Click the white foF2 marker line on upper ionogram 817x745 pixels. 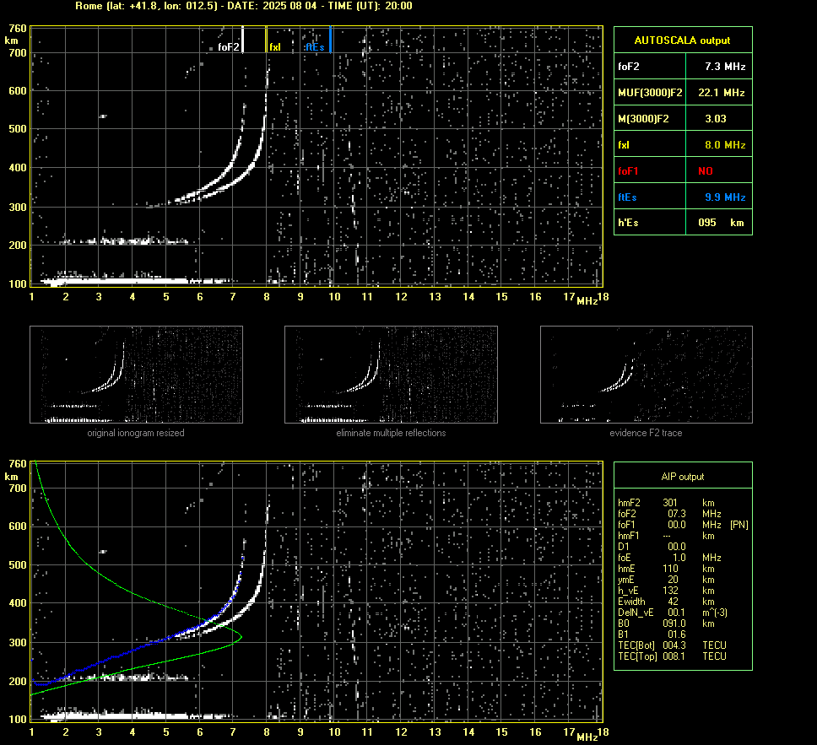click(243, 40)
